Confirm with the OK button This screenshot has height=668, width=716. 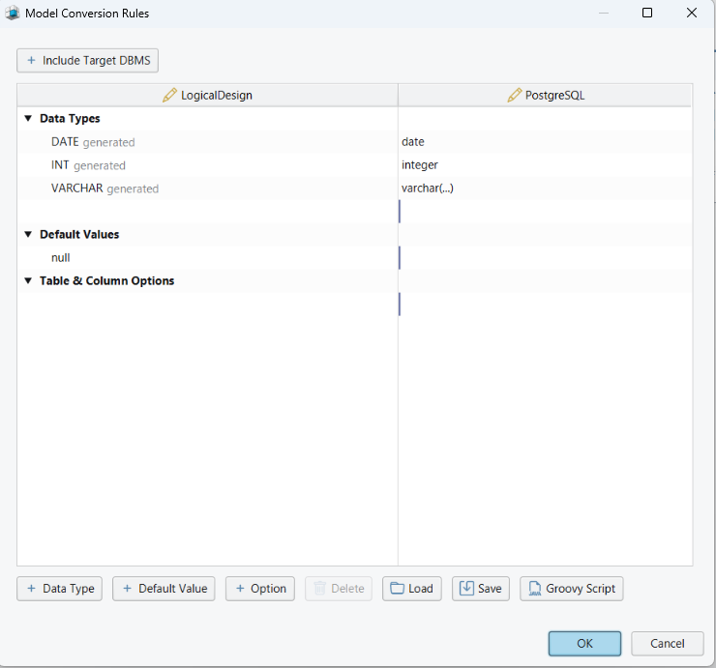point(584,644)
